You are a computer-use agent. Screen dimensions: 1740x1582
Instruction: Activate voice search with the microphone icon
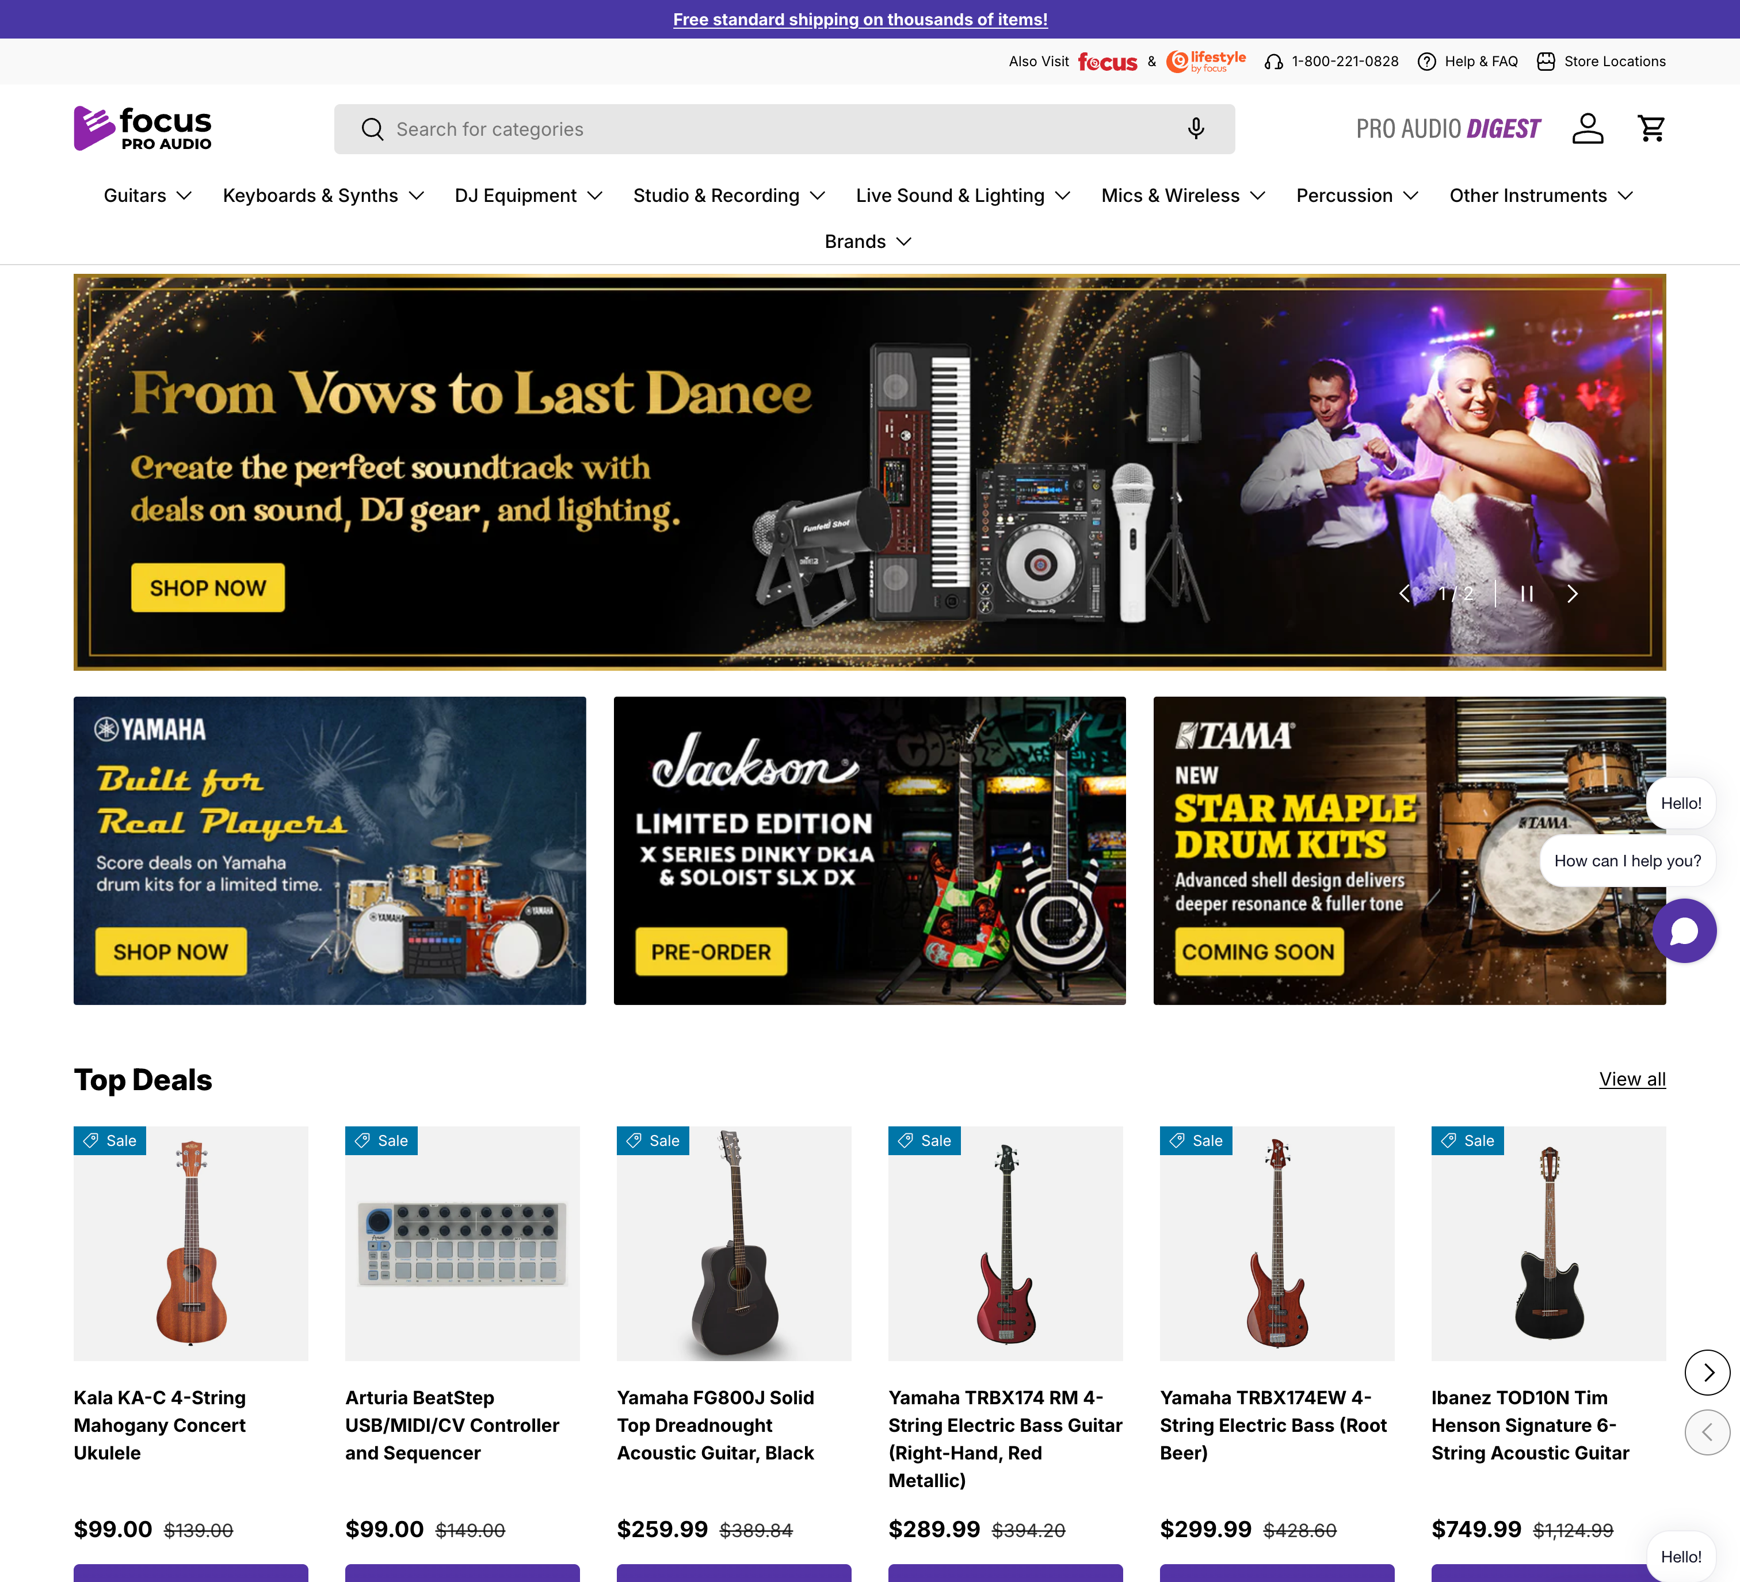(1196, 129)
